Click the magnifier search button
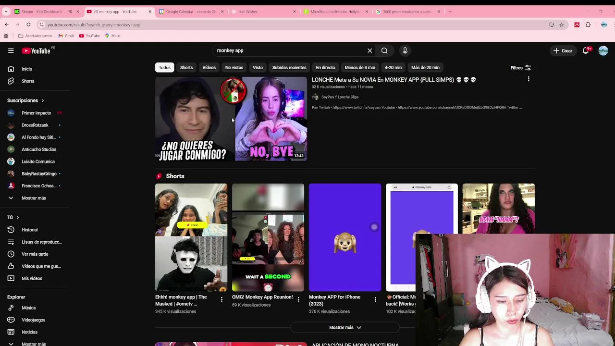This screenshot has width=615, height=346. pyautogui.click(x=384, y=50)
